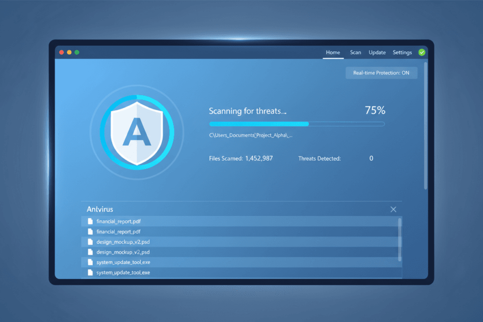483x322 pixels.
Task: Click the 75% progress value
Action: (x=375, y=110)
